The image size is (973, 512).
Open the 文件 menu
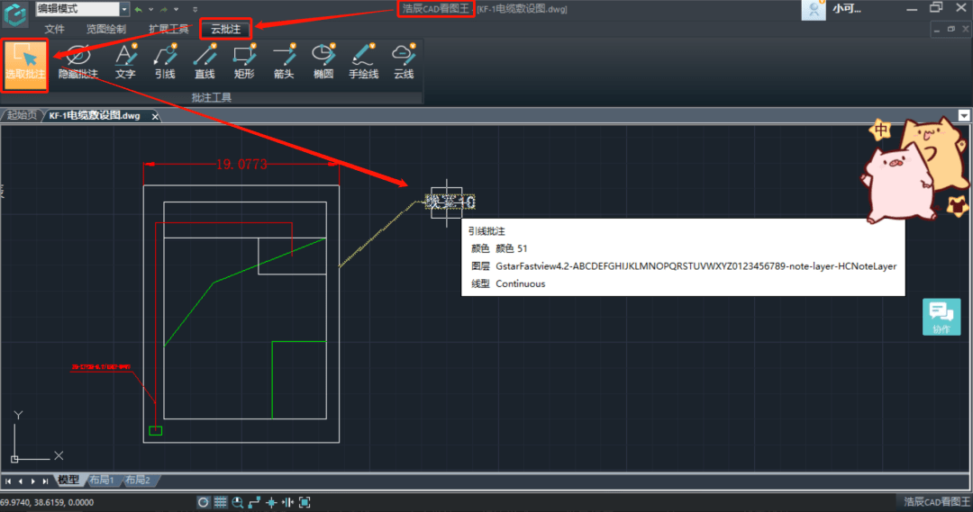[x=54, y=29]
